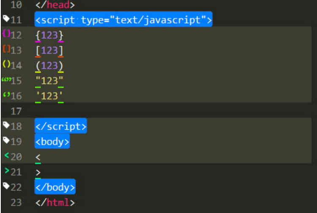
Task: Click the green less-than gutter icon on line 20
Action: [7, 155]
